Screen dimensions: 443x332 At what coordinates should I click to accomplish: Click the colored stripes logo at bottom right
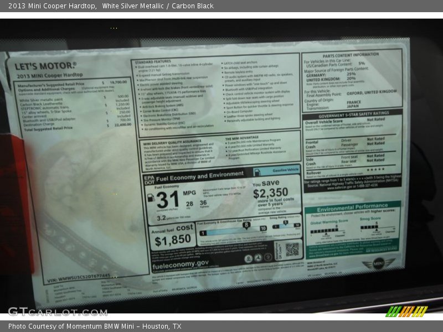click(406, 311)
